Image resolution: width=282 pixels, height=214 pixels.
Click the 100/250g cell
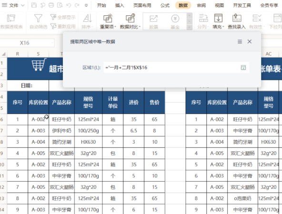click(88, 131)
